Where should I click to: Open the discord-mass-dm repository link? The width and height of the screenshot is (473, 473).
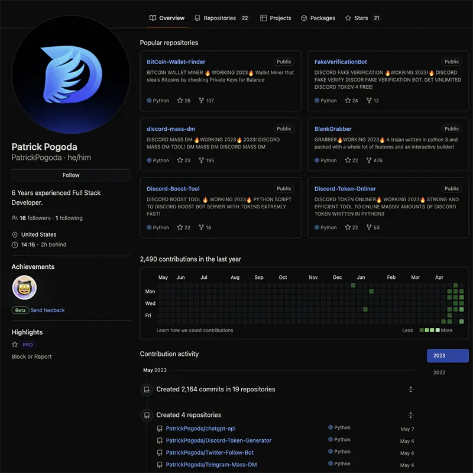pos(171,129)
